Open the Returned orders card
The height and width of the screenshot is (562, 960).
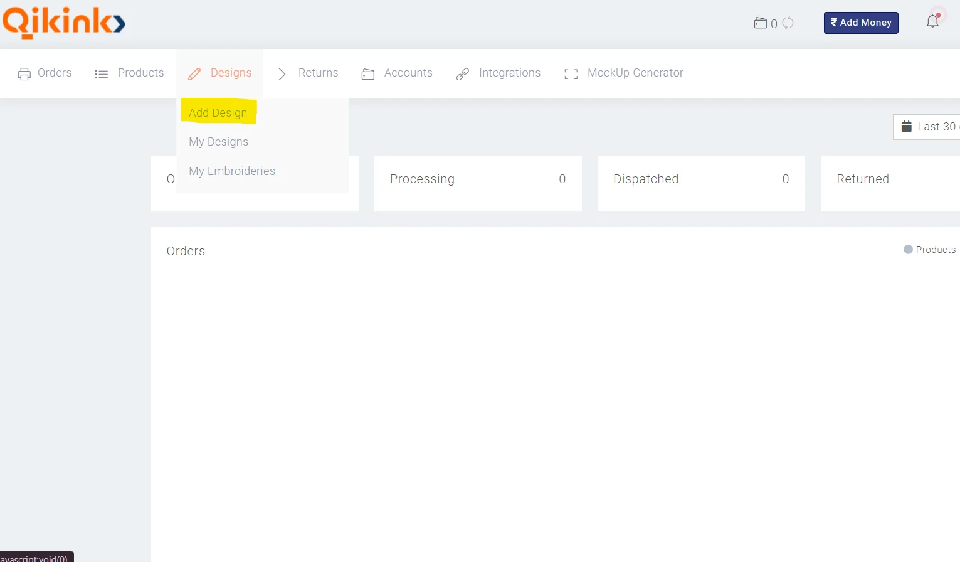[889, 183]
